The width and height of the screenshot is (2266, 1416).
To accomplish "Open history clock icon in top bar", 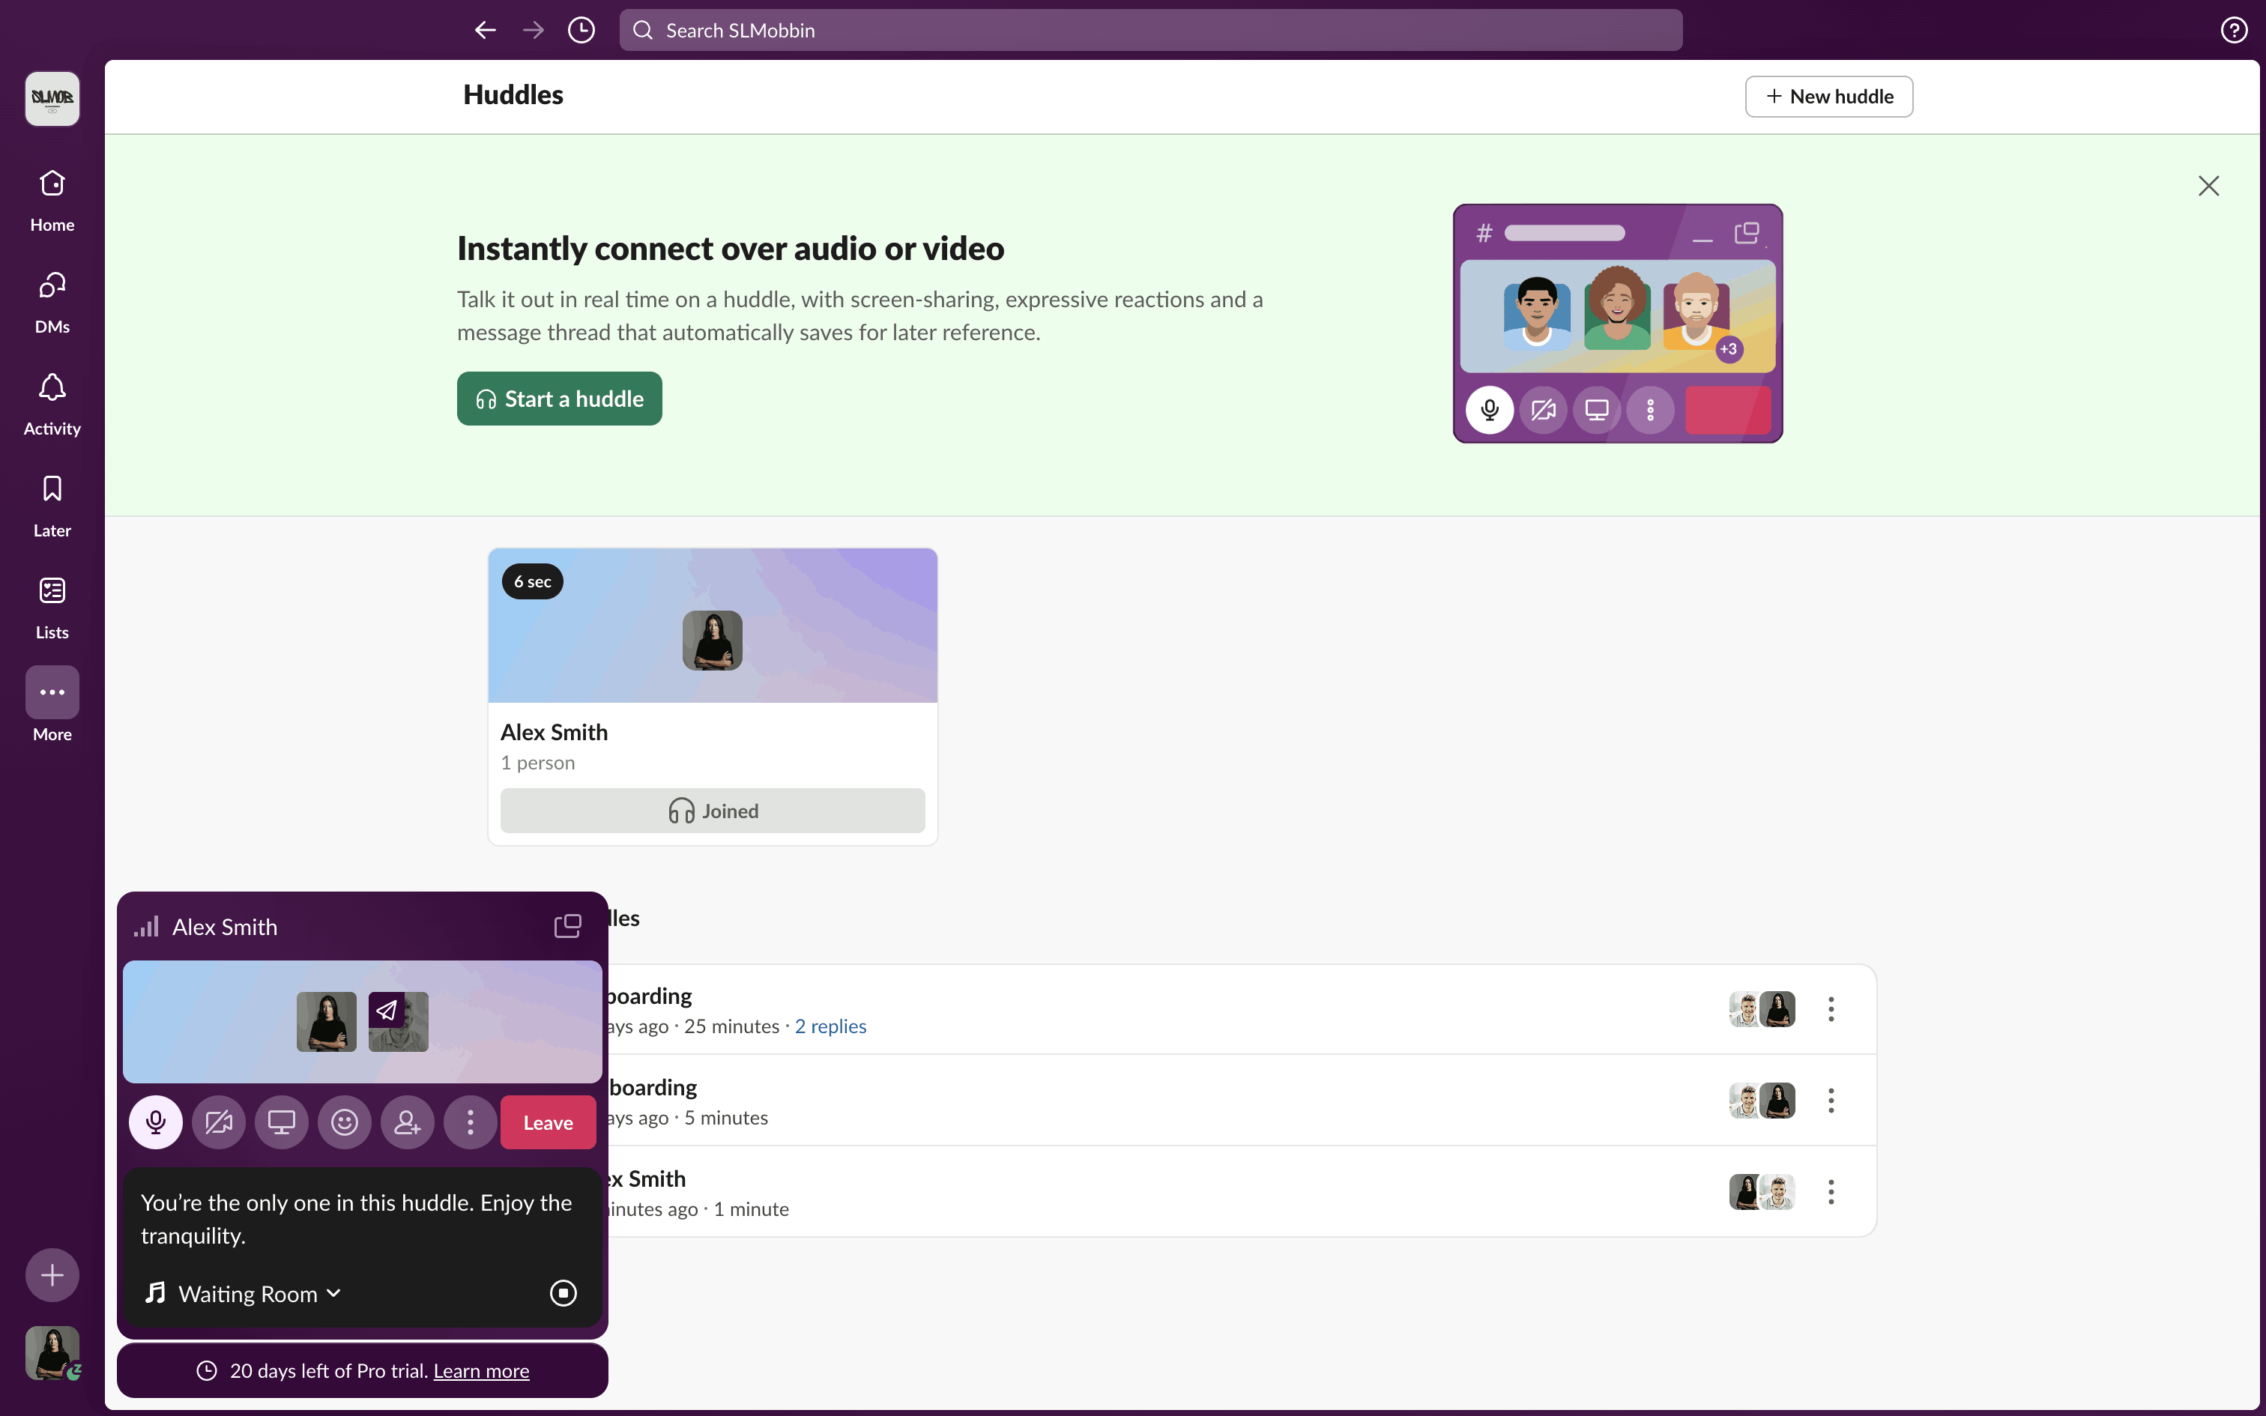I will click(581, 30).
